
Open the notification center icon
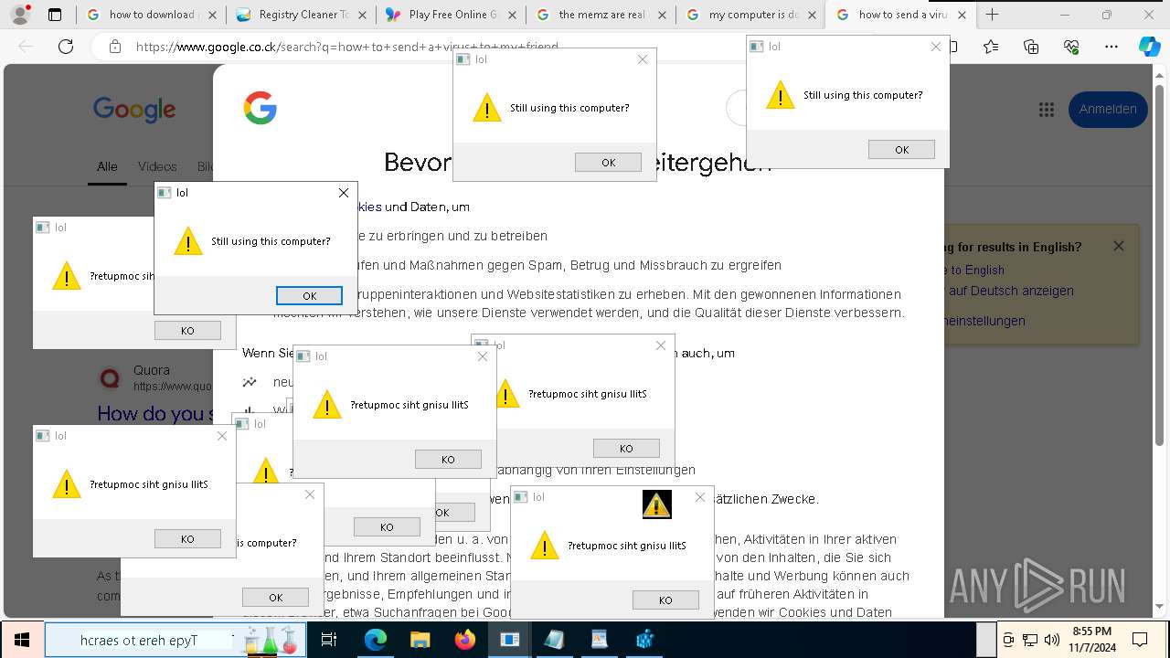pos(1140,640)
